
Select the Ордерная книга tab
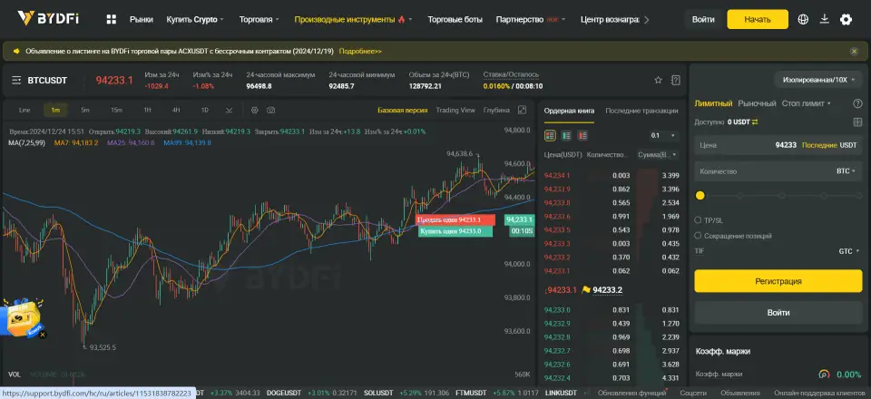coord(569,111)
